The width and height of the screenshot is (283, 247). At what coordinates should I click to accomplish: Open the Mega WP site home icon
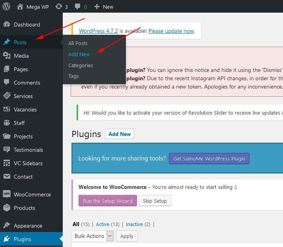click(20, 7)
